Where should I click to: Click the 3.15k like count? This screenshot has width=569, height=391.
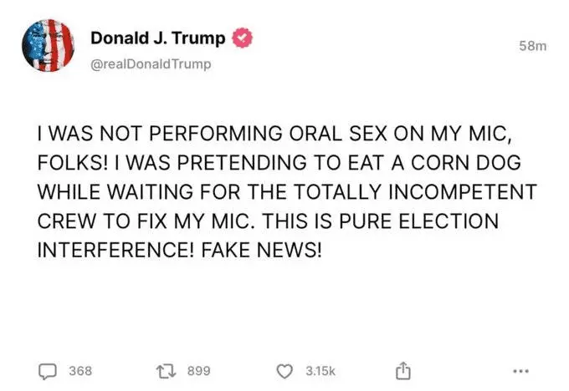coord(320,370)
